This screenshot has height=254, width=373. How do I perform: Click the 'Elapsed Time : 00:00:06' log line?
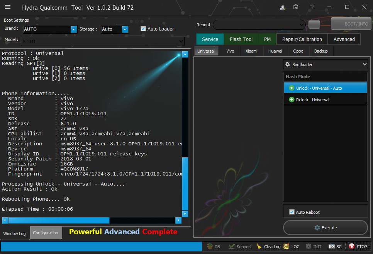click(37, 209)
